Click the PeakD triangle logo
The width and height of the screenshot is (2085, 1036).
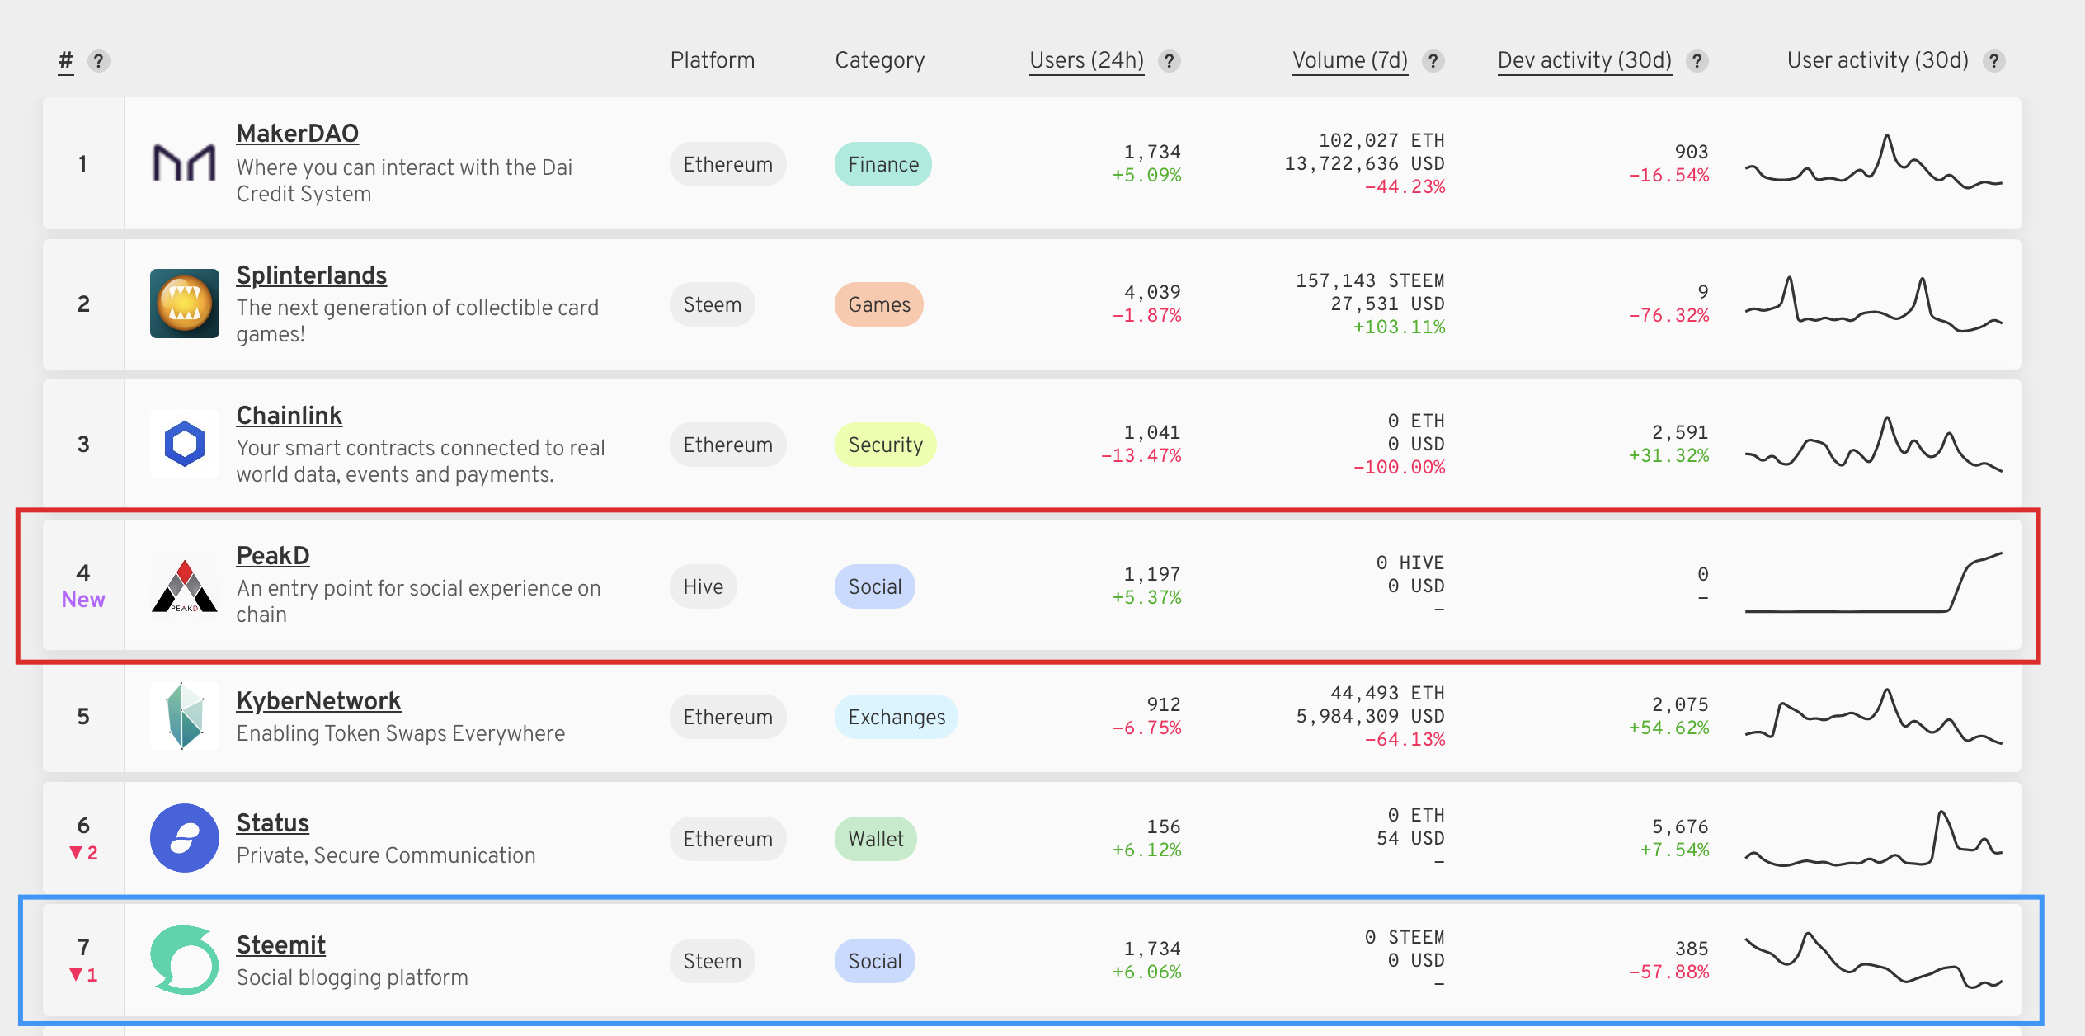click(x=185, y=586)
